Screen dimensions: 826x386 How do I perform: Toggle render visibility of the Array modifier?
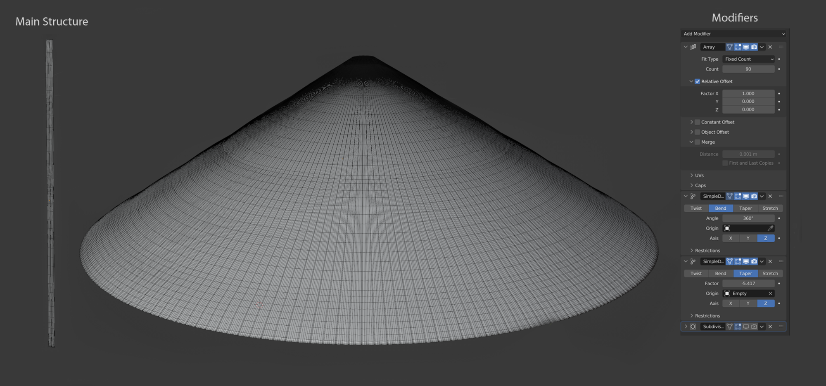[x=754, y=47]
